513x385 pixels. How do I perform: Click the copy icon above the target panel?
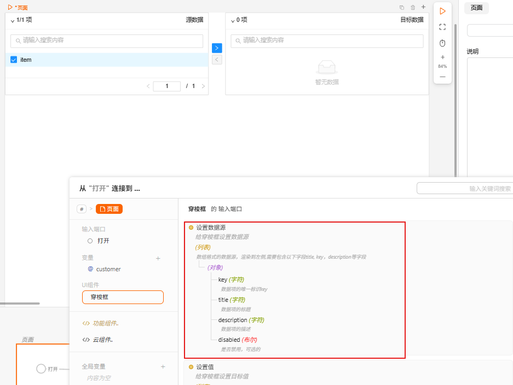401,7
